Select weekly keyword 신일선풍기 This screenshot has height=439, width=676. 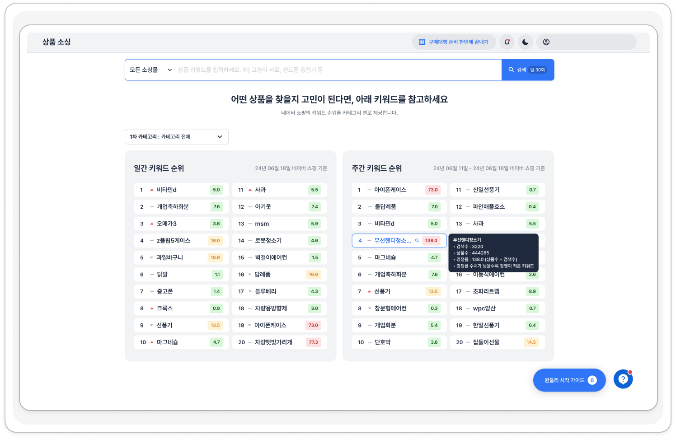(x=498, y=190)
